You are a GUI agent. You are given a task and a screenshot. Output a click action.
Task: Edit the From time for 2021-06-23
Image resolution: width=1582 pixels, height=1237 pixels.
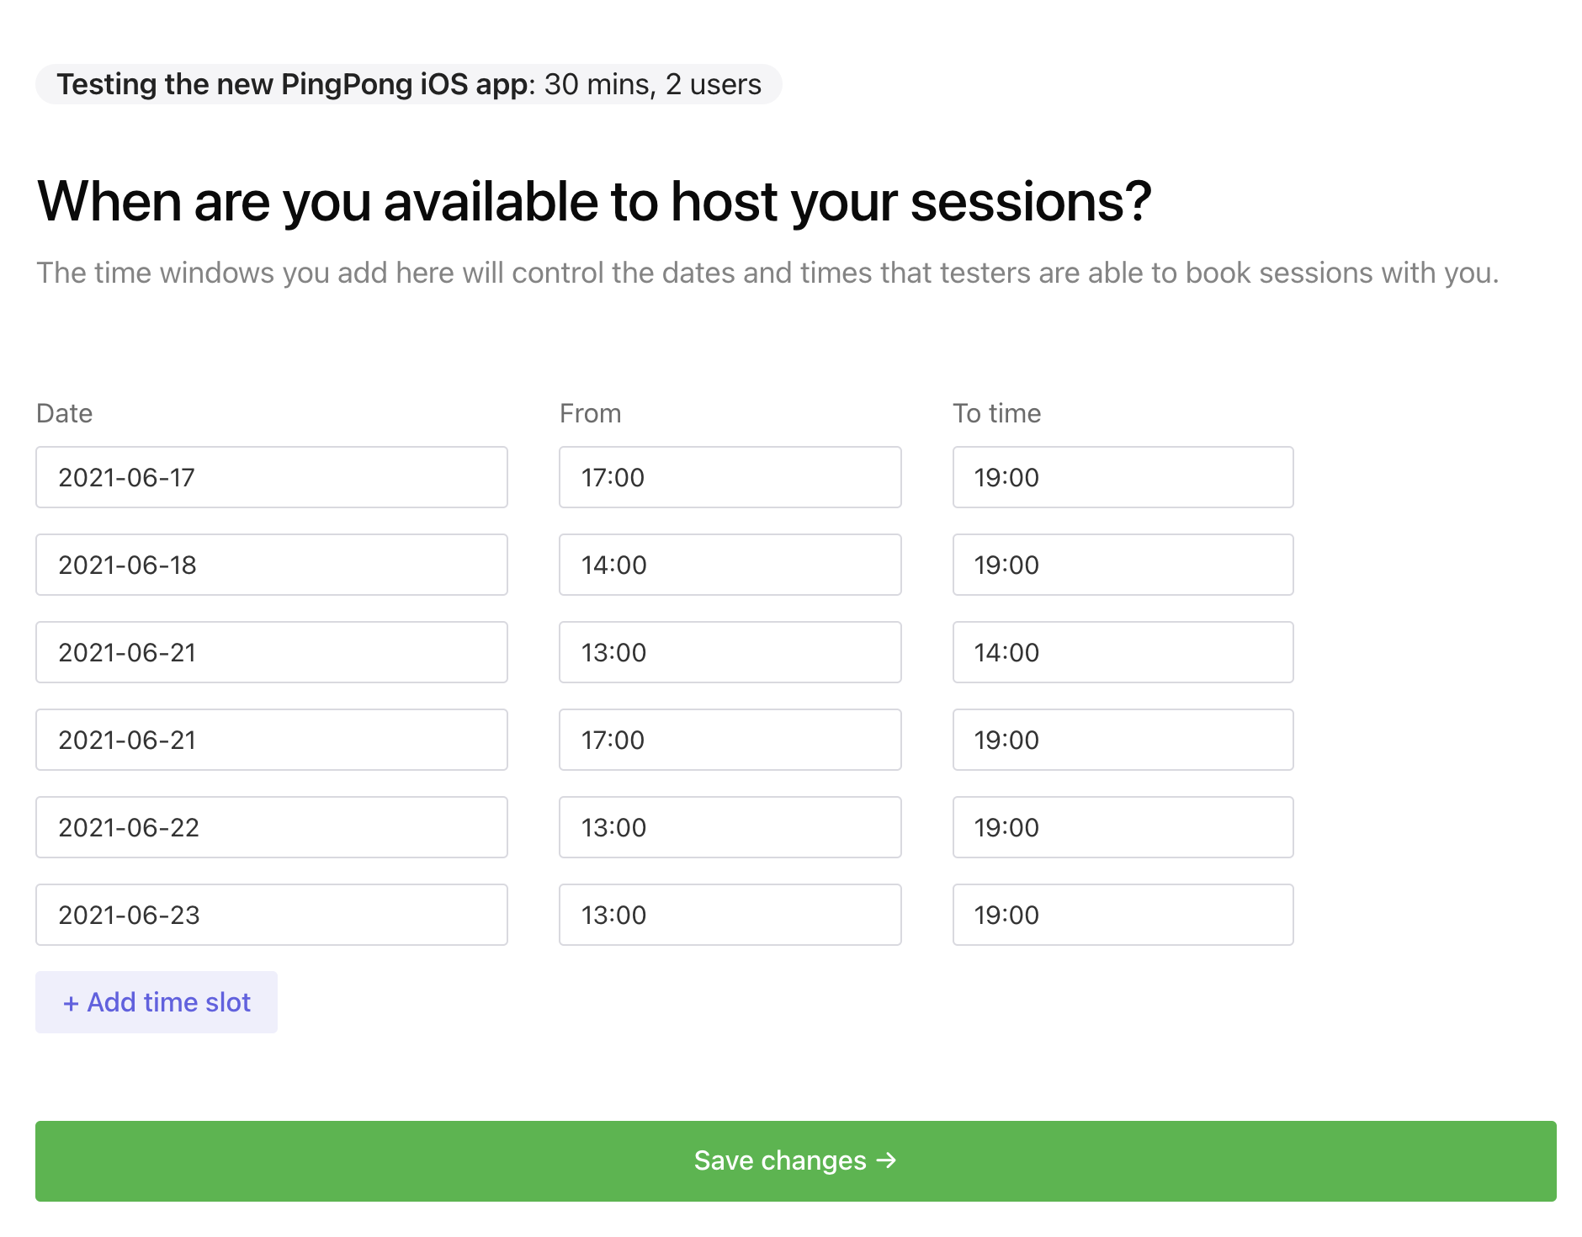(730, 915)
